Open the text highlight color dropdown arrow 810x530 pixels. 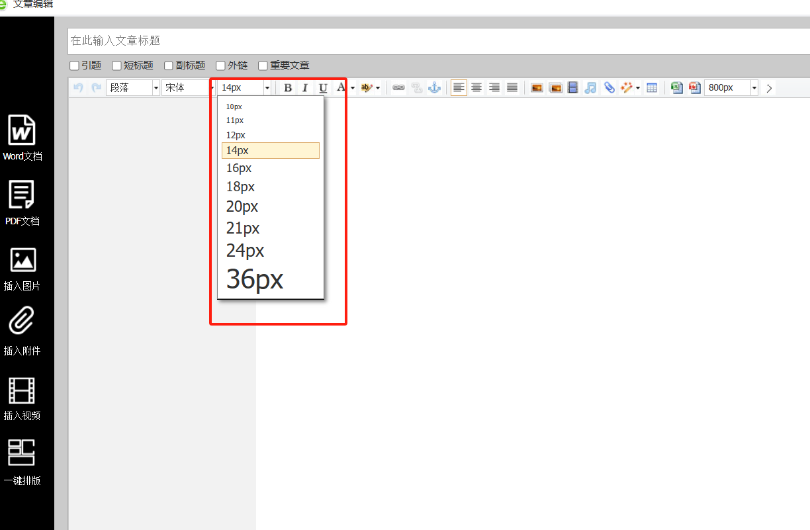click(378, 88)
